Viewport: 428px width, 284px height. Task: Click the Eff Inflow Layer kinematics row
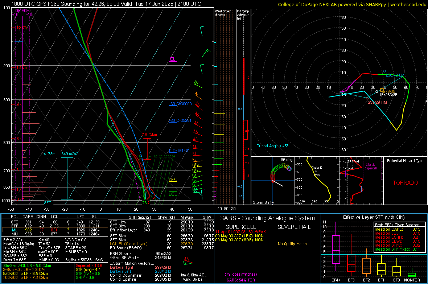pyautogui.click(x=162, y=230)
